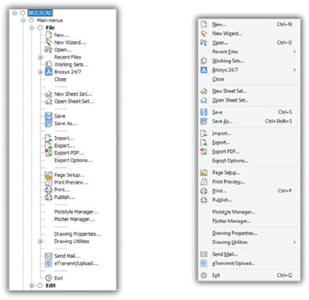The width and height of the screenshot is (309, 300).
Task: Click the Bricsys 24/7 icon in the tree
Action: 49,72
